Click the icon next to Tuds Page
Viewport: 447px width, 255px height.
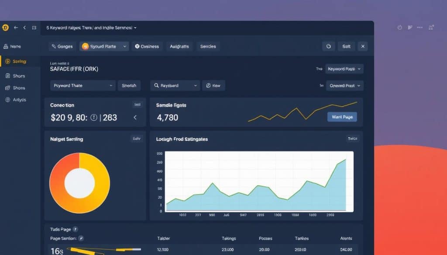pyautogui.click(x=75, y=229)
